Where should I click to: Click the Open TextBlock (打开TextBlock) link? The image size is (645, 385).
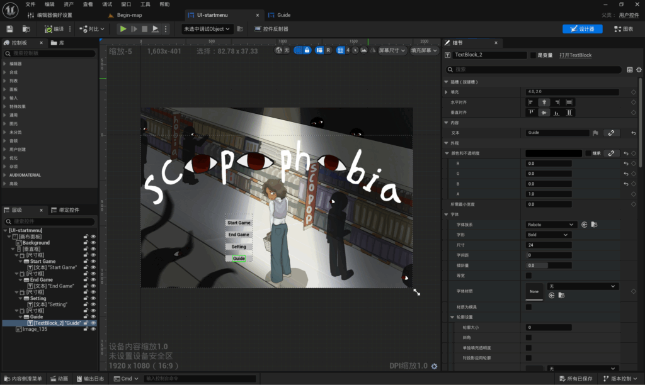pyautogui.click(x=576, y=55)
